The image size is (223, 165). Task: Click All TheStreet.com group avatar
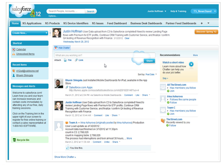tap(163, 87)
